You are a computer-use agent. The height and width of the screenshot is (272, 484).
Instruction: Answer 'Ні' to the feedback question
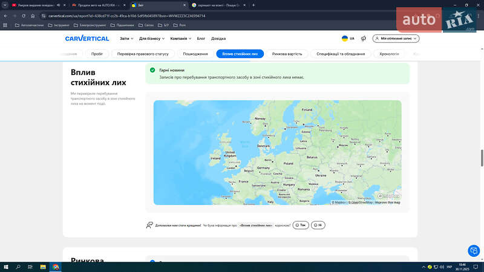[318, 225]
